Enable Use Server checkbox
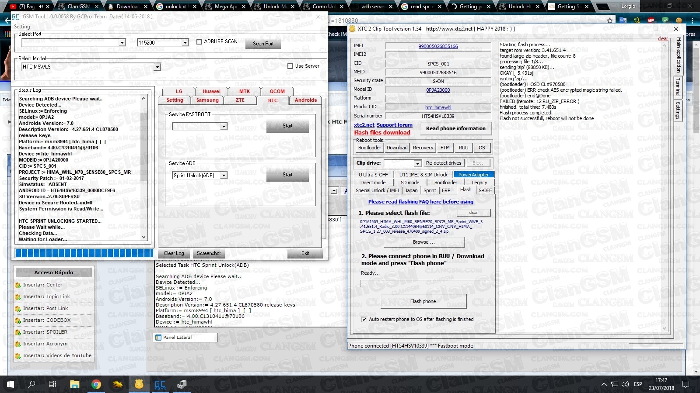Screen dimensions: 700x393 (290, 66)
